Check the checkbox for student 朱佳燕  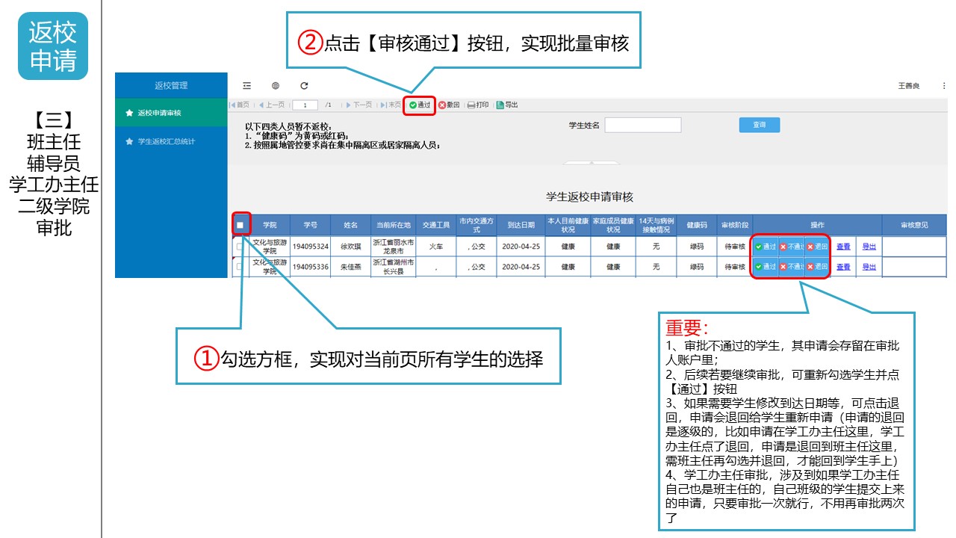240,267
